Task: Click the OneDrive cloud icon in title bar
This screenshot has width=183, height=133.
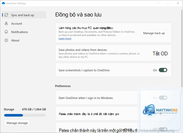Action: click(x=3, y=3)
